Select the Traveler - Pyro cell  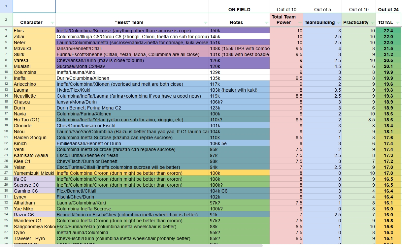tap(34, 238)
